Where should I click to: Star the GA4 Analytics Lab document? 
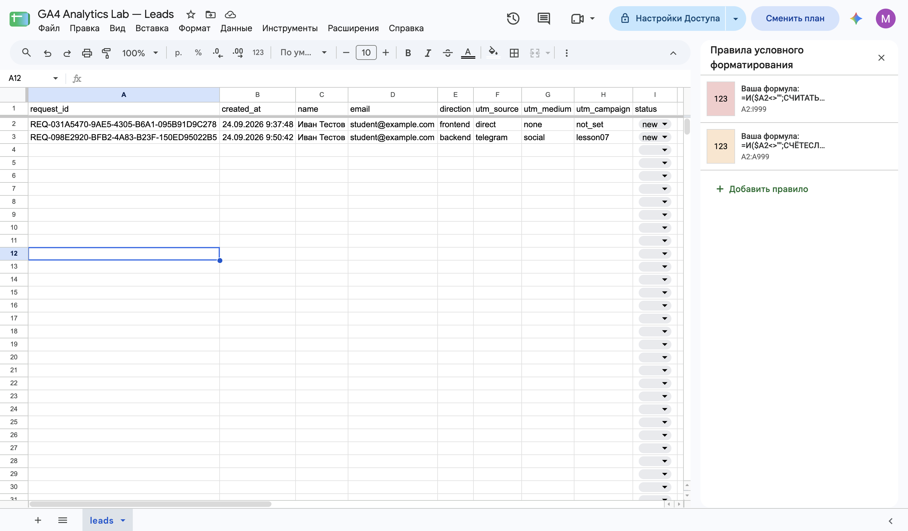click(x=191, y=15)
